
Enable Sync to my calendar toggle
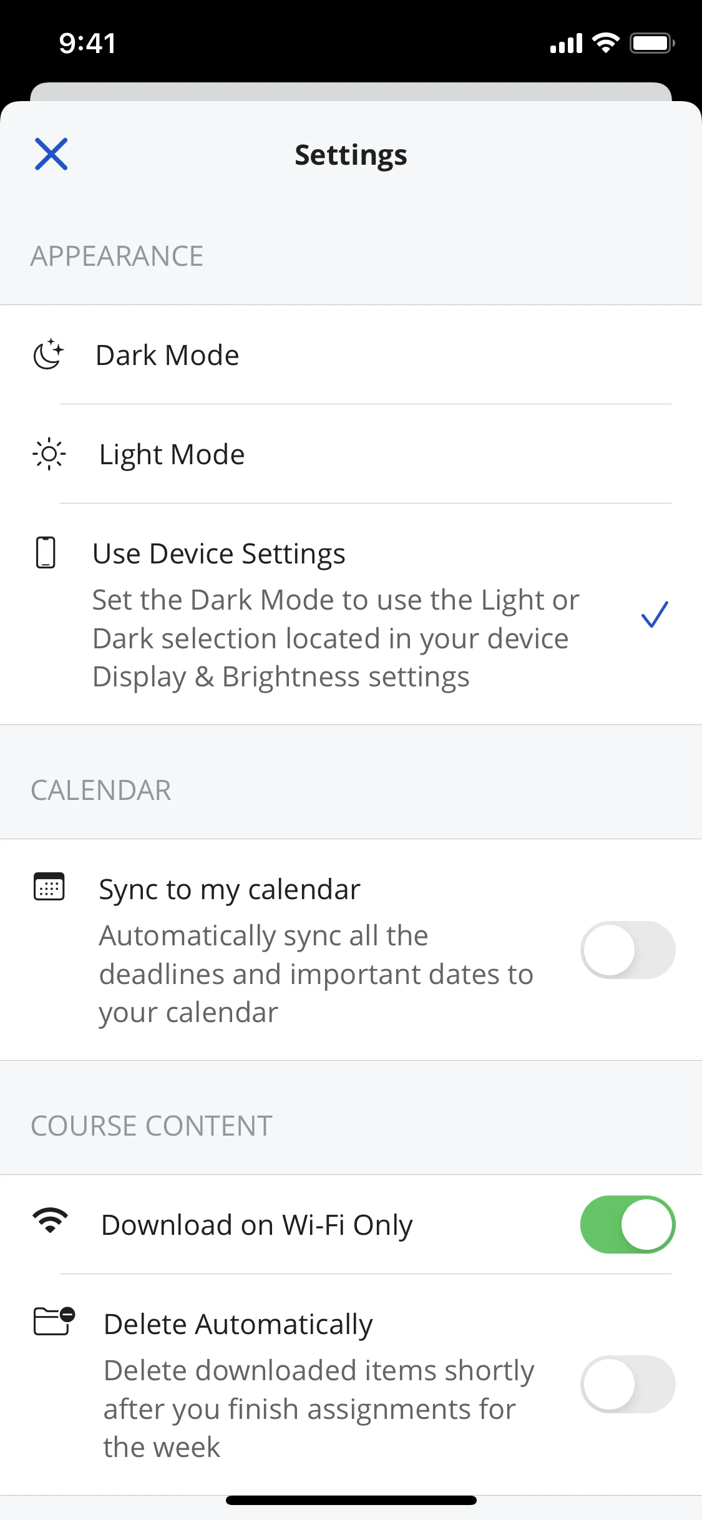pyautogui.click(x=628, y=950)
